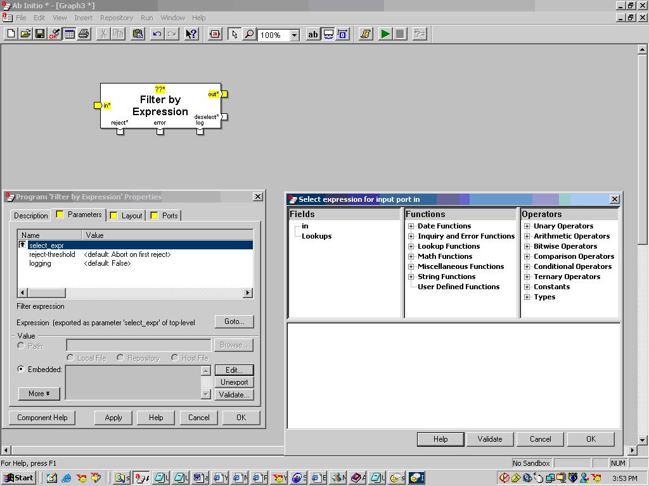Select the logging parameter row
649x486 pixels.
coord(135,264)
